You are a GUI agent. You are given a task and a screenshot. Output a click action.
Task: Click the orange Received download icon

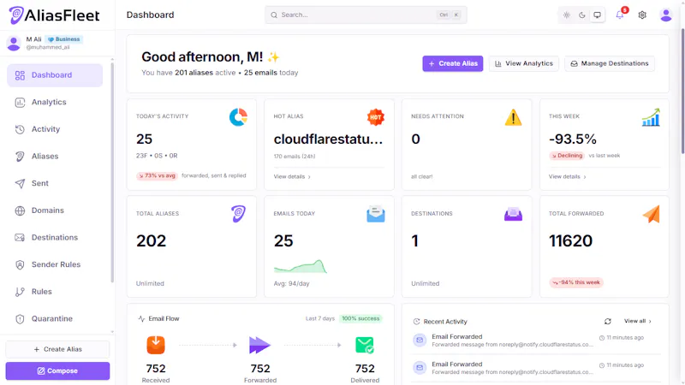tap(156, 345)
